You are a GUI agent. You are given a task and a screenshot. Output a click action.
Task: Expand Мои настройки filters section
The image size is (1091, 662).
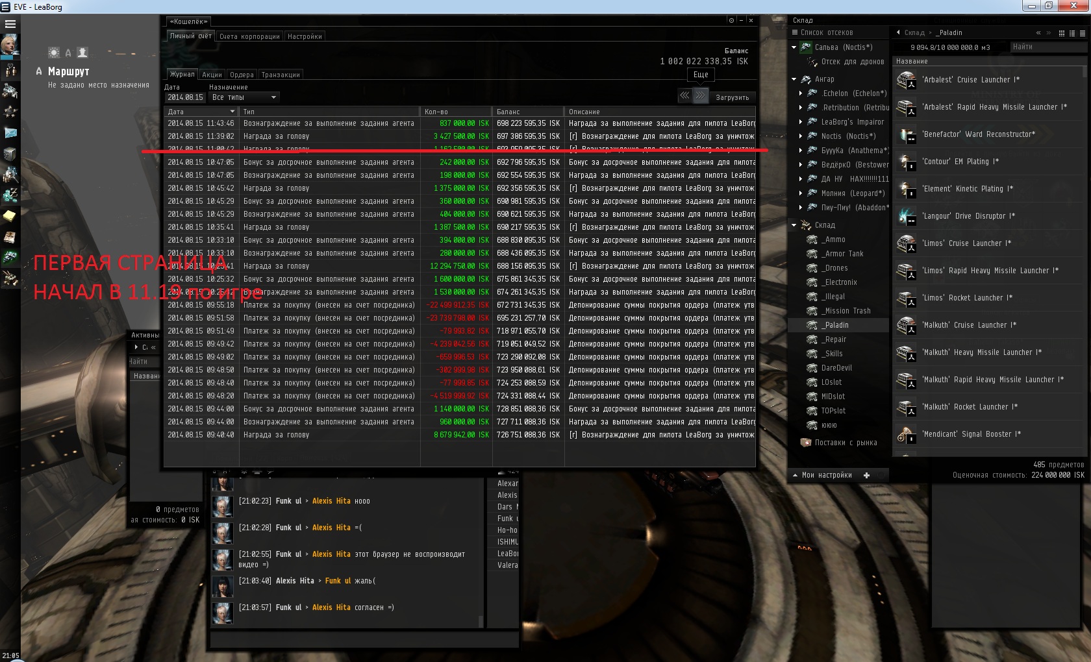point(795,475)
